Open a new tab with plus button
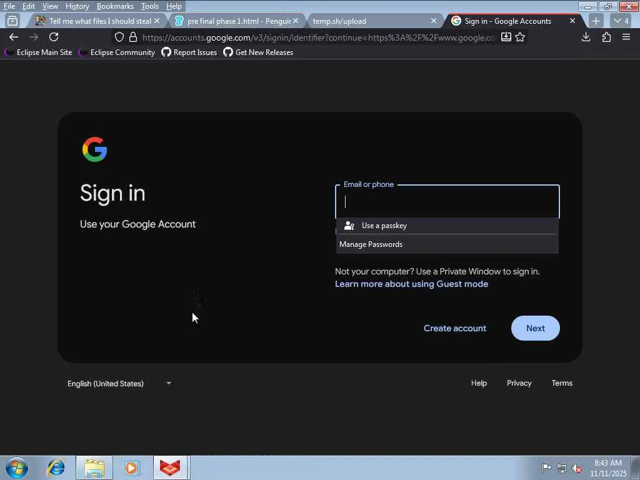Viewport: 640px width, 480px height. click(596, 21)
